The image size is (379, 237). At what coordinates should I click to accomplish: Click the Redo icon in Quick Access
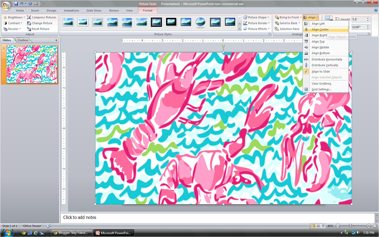pos(30,4)
